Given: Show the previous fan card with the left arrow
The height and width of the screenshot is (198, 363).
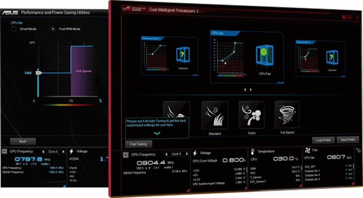Looking at the screenshot, I should point(245,89).
